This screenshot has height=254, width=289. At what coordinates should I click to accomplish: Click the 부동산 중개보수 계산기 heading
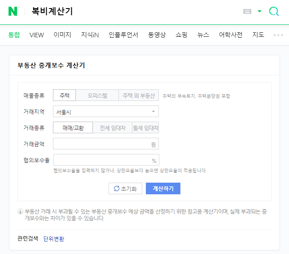(x=51, y=65)
